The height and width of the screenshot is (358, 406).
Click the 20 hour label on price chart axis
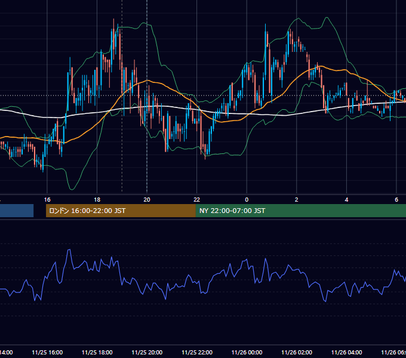point(147,200)
